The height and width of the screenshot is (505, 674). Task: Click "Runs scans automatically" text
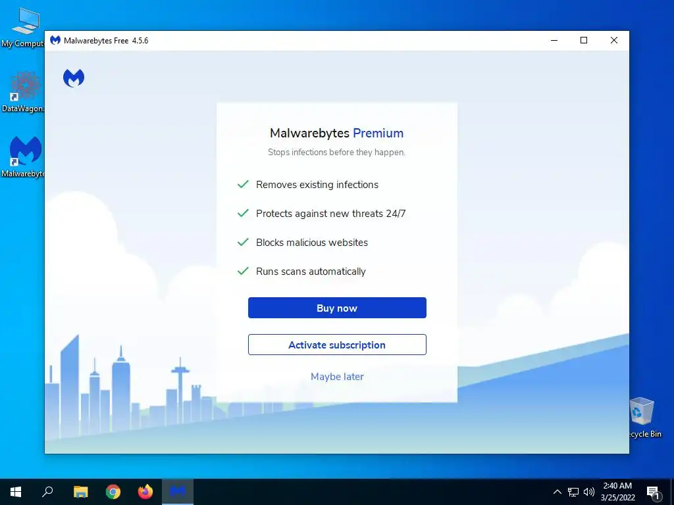[x=311, y=272]
